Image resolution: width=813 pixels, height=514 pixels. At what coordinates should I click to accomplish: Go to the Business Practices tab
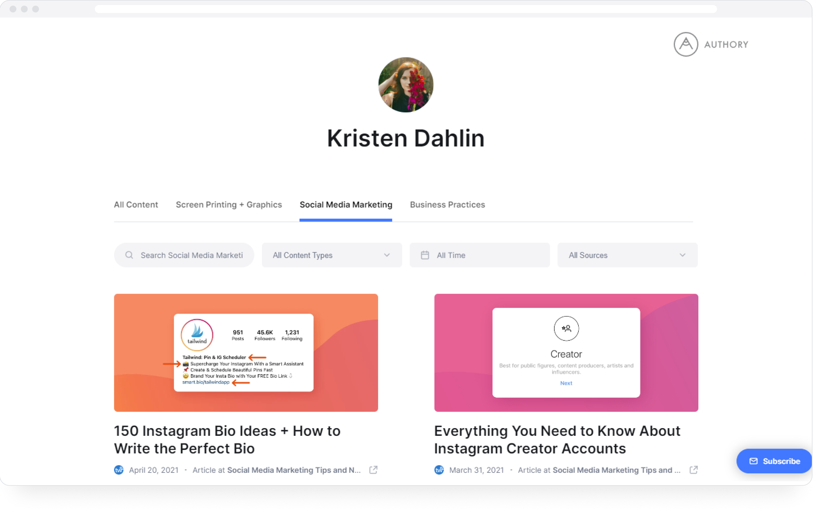tap(447, 205)
